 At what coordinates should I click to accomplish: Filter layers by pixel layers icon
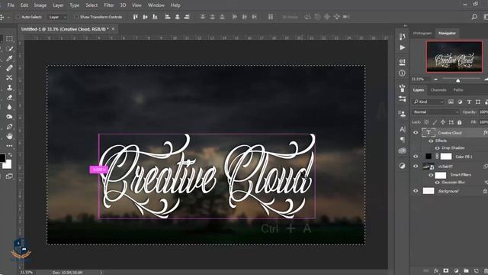tap(451, 102)
